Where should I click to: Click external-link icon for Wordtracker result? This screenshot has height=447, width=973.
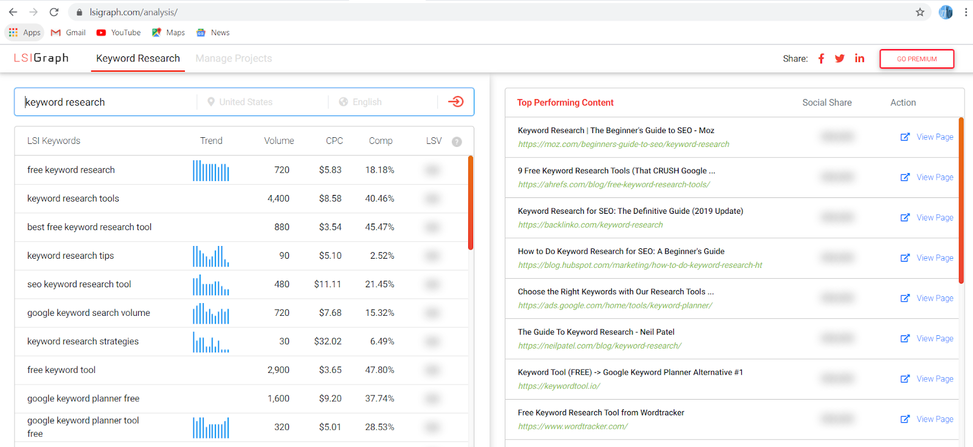click(905, 418)
